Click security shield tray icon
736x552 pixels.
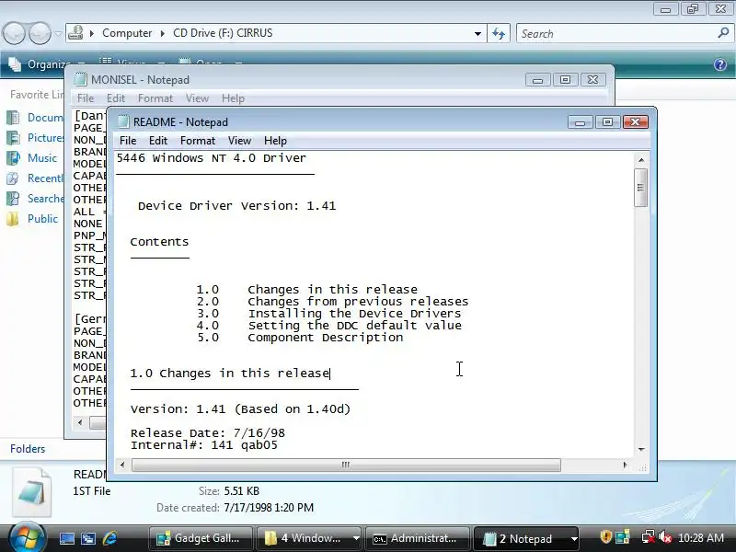click(x=605, y=536)
